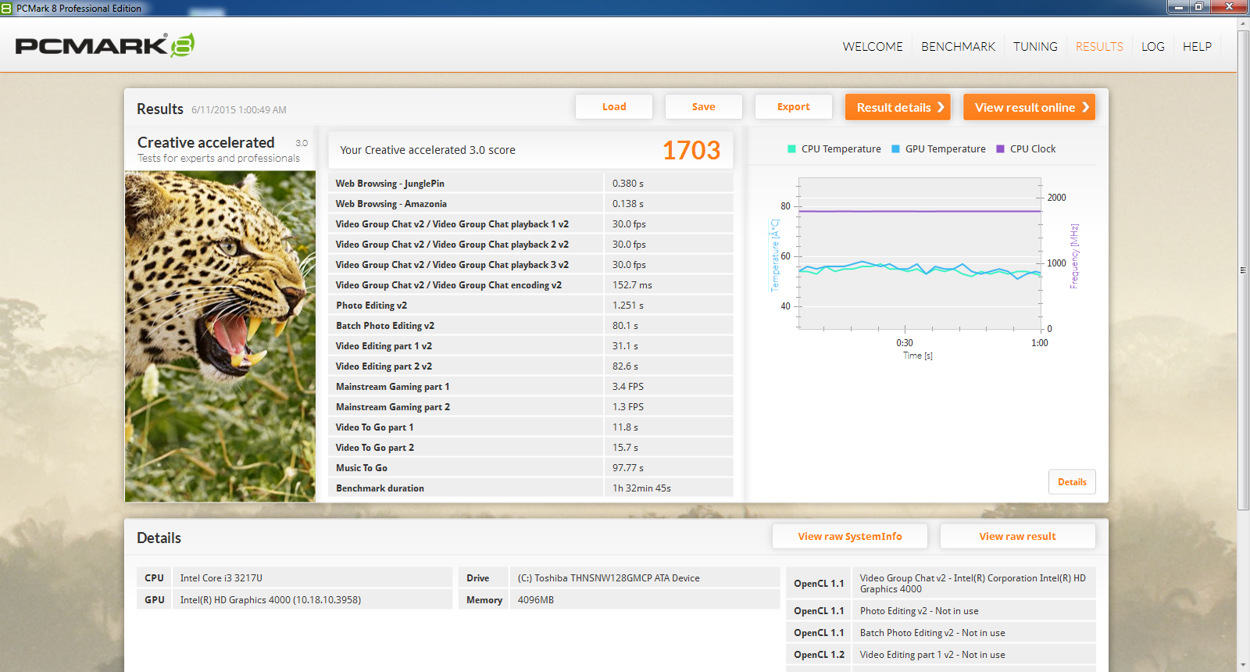Click the Load button
The image size is (1250, 672).
pos(614,107)
